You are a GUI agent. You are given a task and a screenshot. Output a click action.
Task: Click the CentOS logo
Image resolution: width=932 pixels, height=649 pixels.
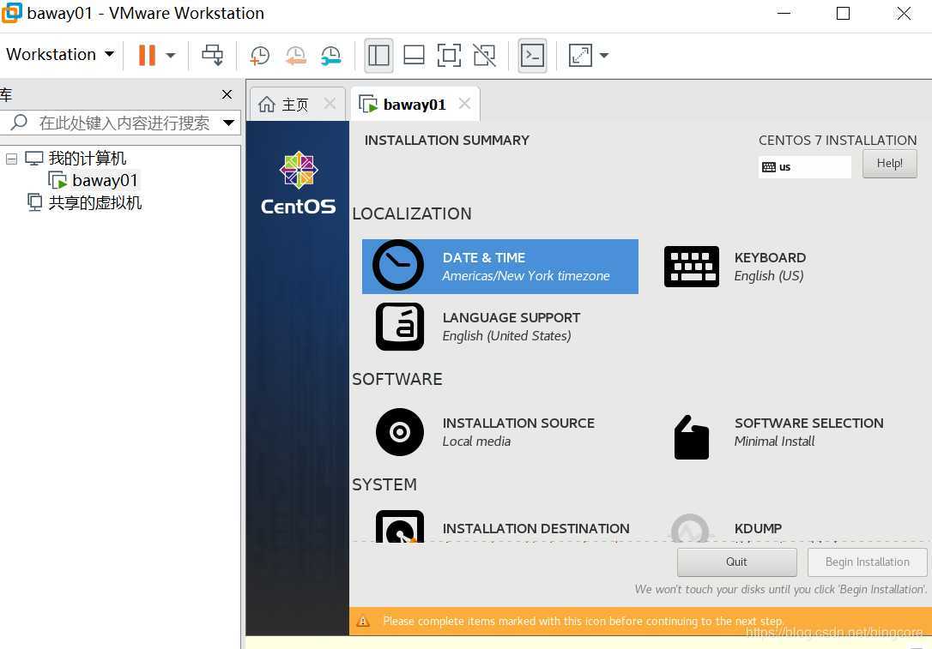pos(299,183)
